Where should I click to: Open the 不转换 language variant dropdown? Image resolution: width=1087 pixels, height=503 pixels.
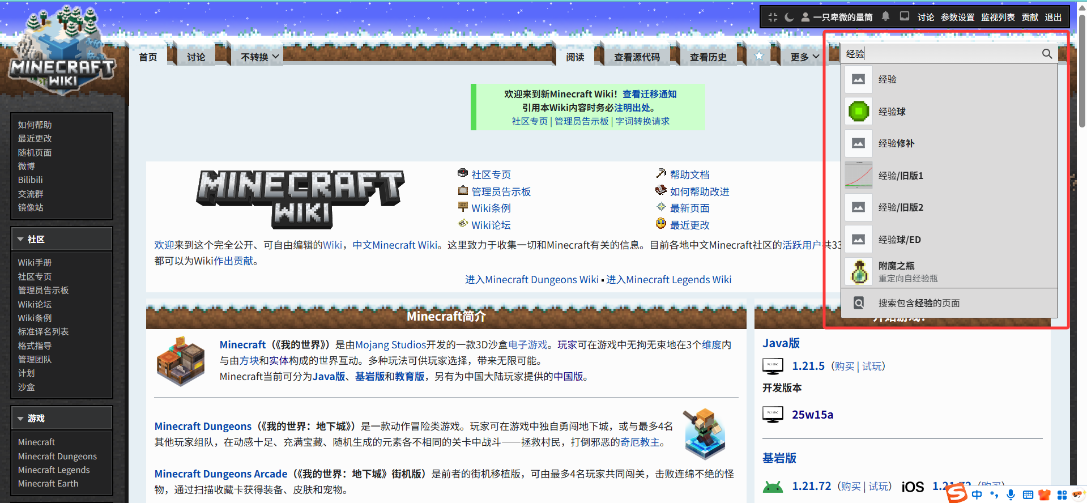[259, 57]
